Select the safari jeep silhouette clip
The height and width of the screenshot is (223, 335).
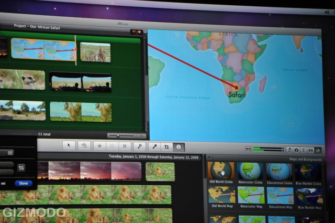(81, 82)
